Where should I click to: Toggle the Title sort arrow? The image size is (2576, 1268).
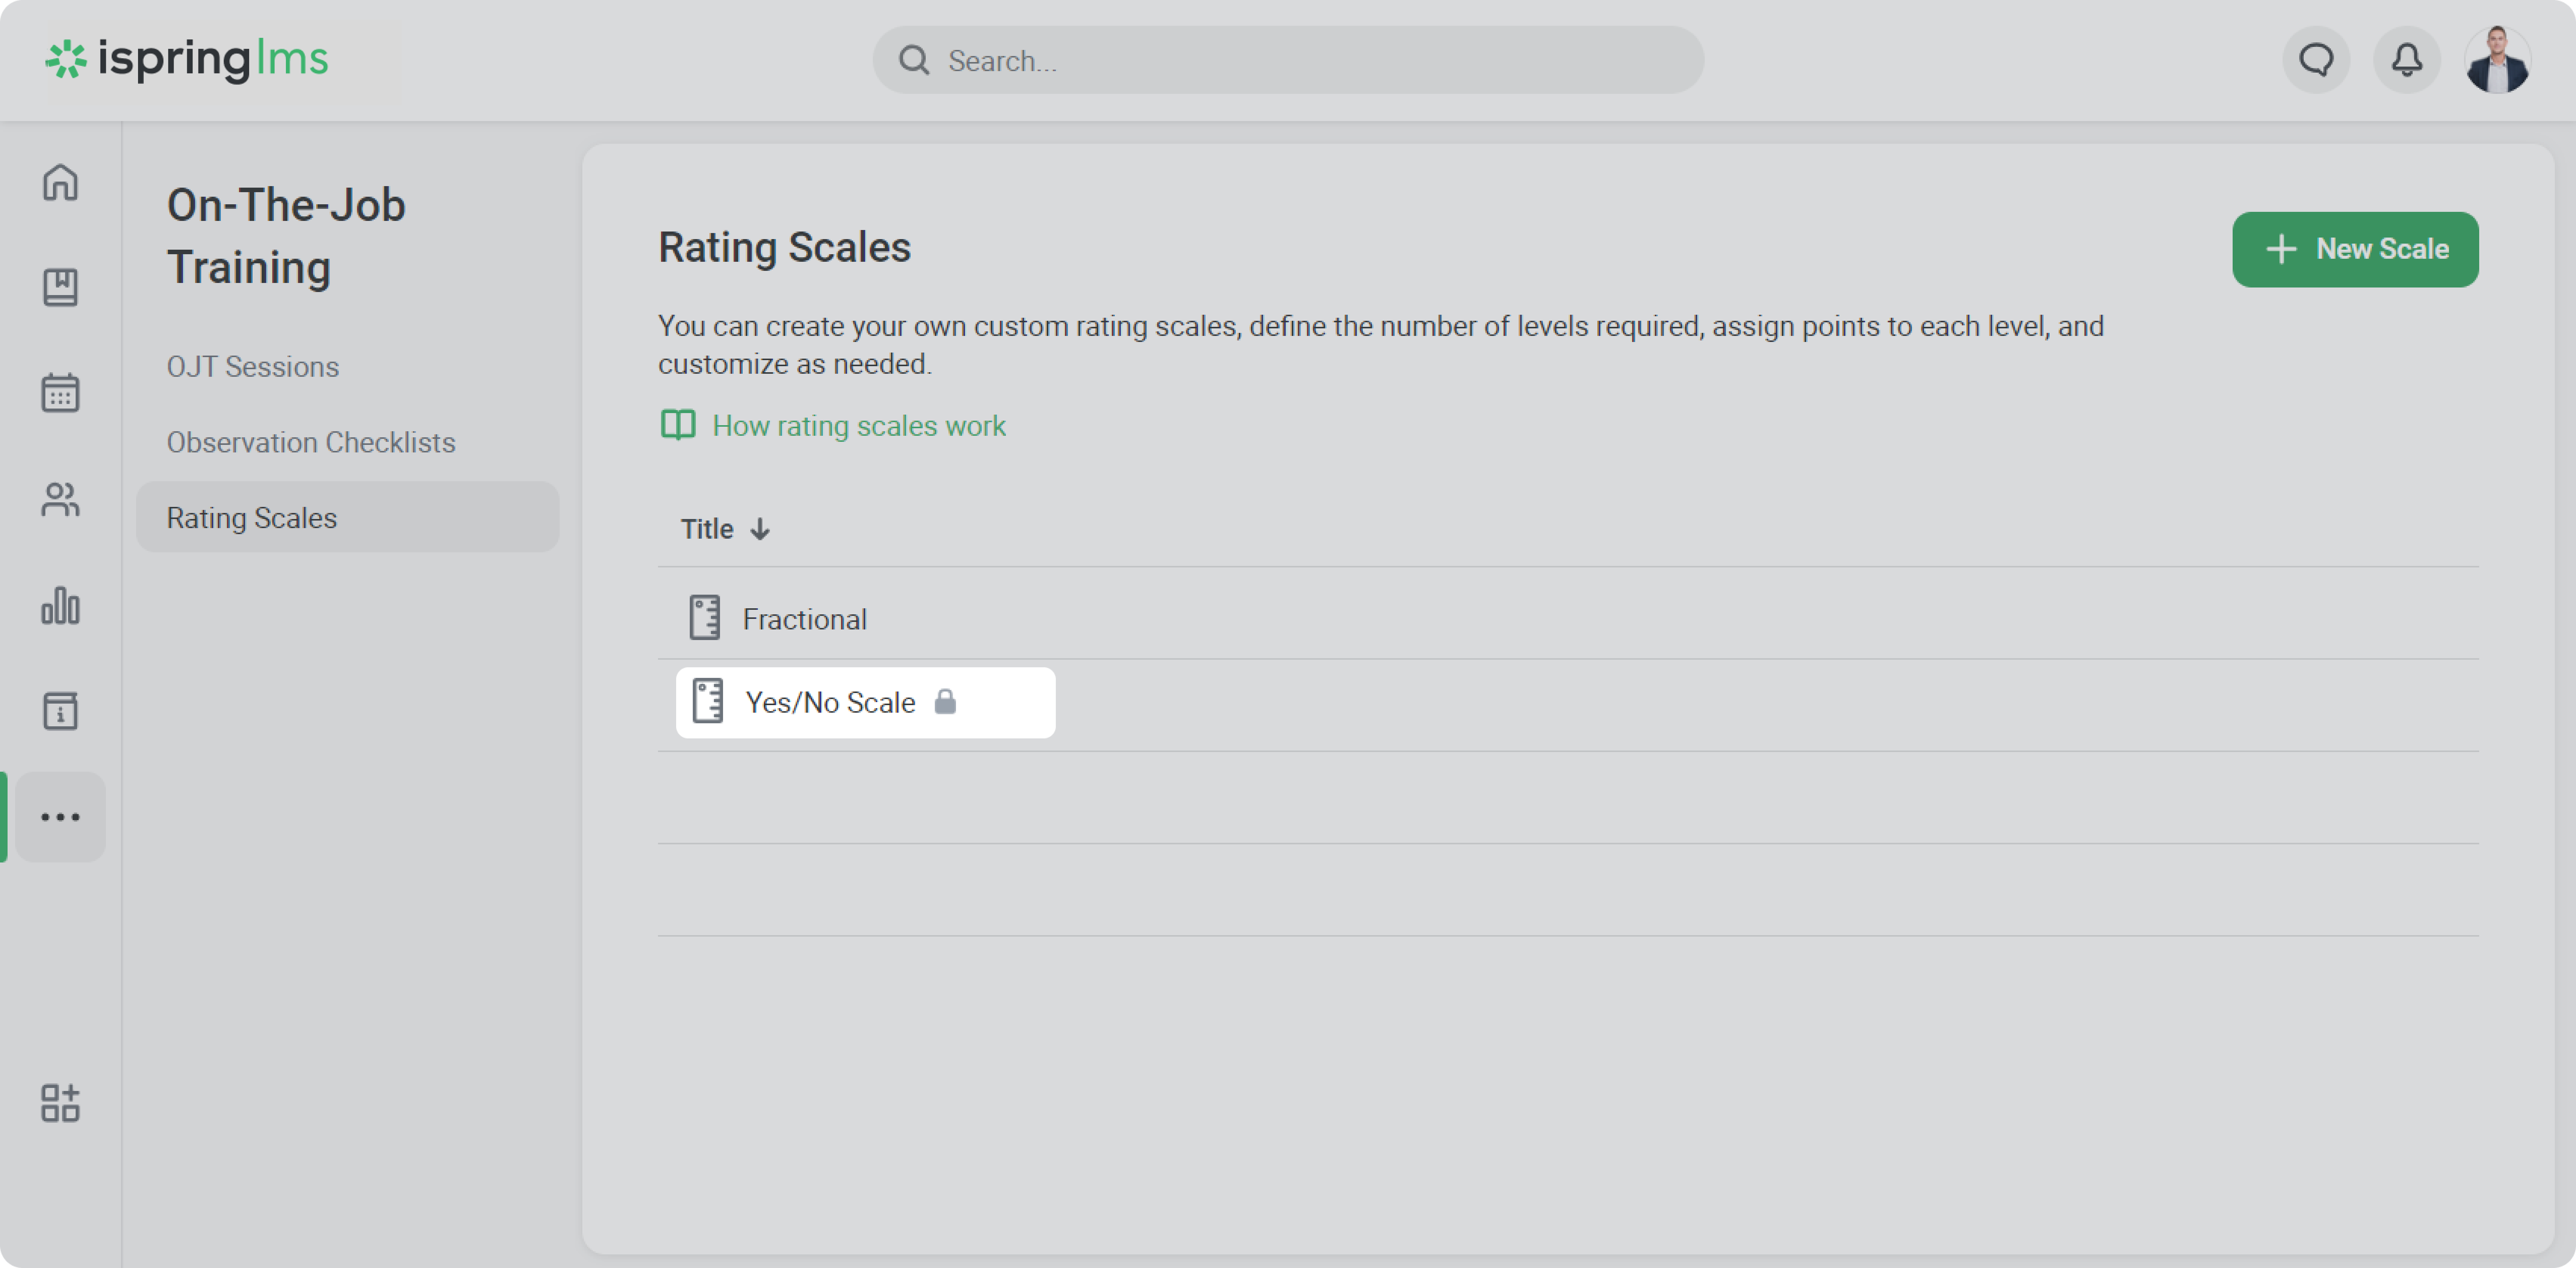[x=760, y=529]
